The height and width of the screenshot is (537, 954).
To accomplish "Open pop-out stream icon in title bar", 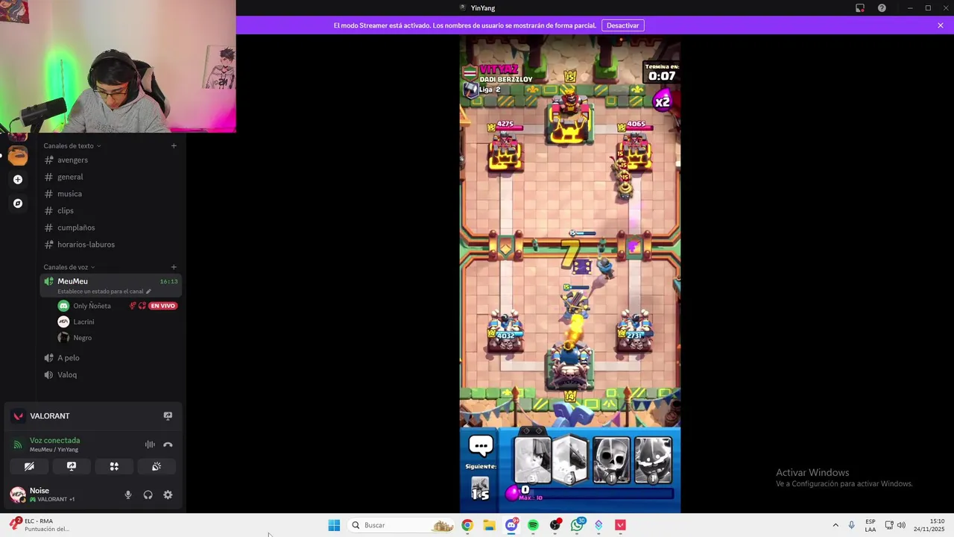I will (859, 8).
